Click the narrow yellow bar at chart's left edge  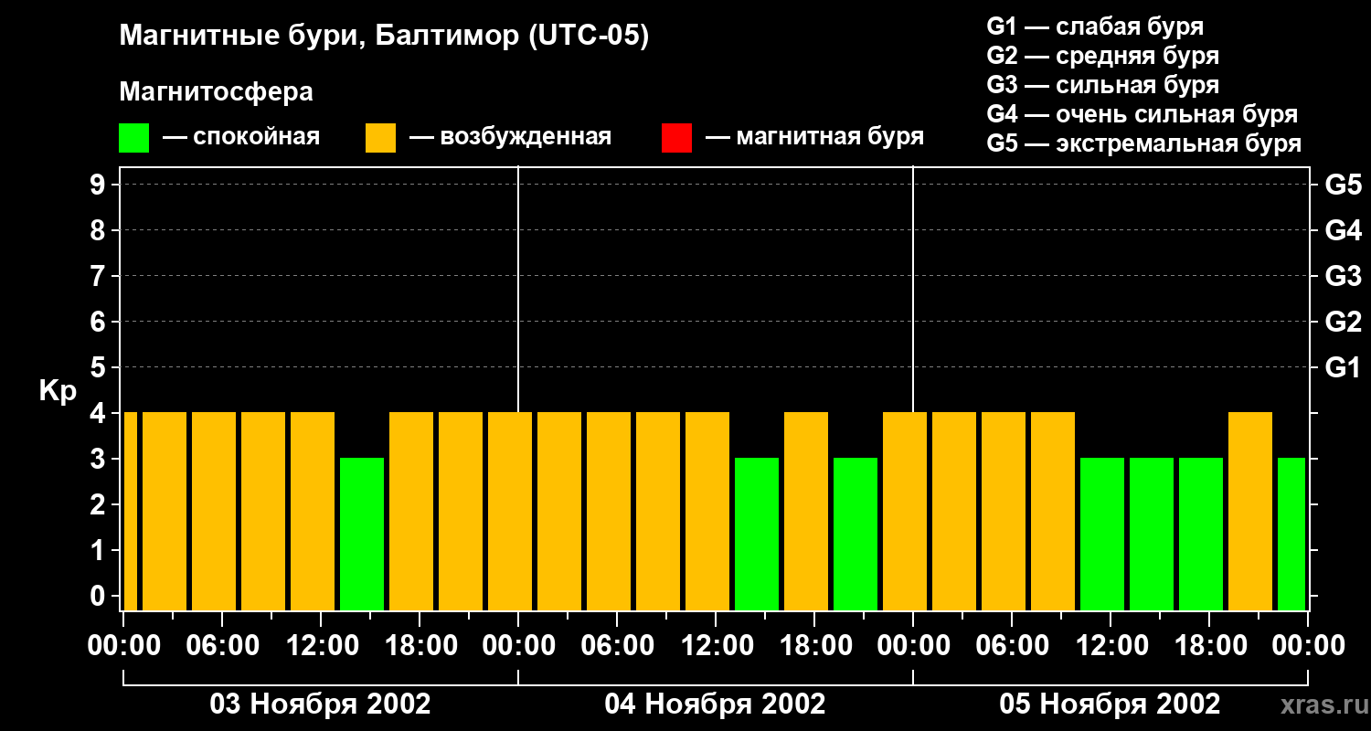click(130, 512)
